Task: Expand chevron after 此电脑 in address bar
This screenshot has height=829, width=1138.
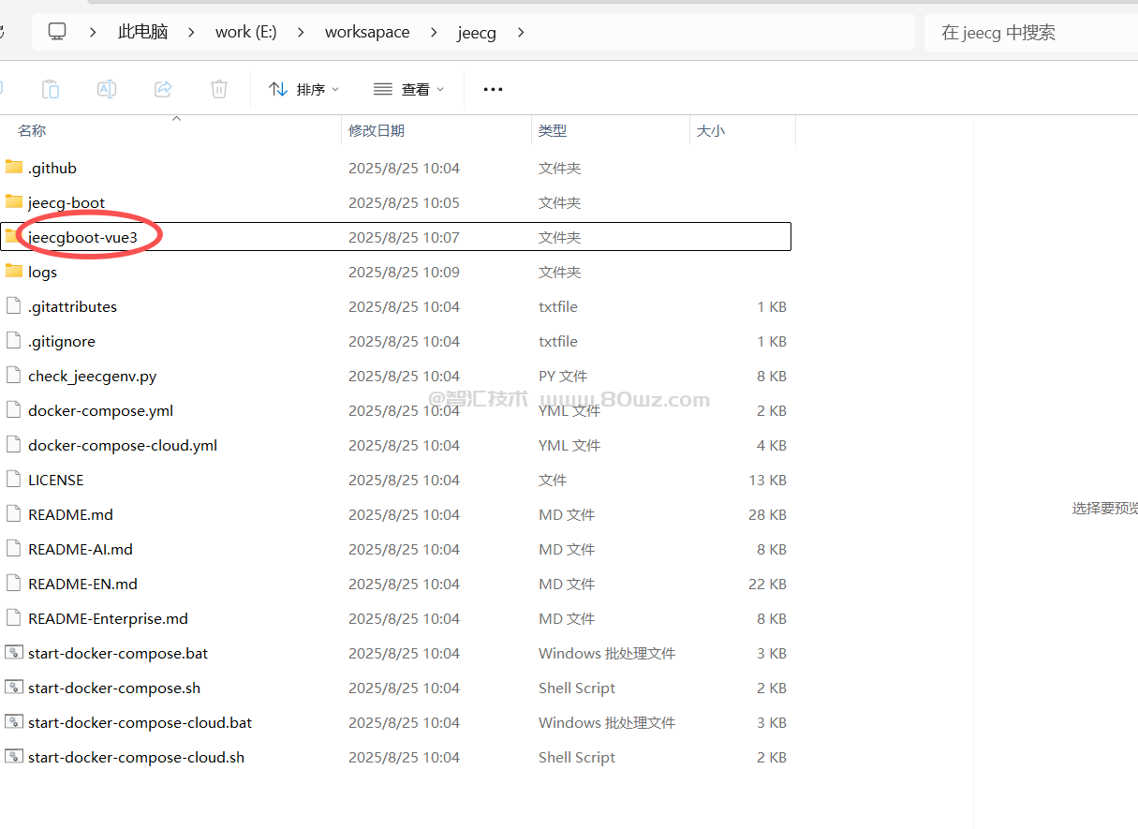Action: point(191,32)
